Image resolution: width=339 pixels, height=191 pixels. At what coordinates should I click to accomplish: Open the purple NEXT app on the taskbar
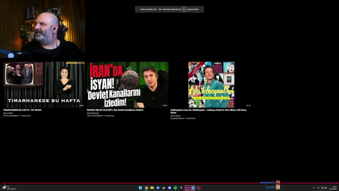187,188
